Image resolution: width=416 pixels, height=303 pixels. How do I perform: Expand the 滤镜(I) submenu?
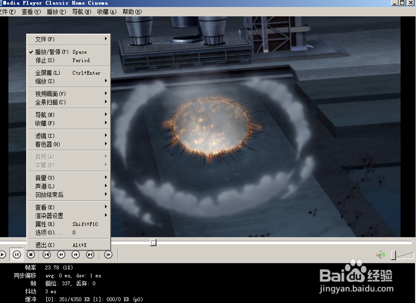pyautogui.click(x=69, y=136)
